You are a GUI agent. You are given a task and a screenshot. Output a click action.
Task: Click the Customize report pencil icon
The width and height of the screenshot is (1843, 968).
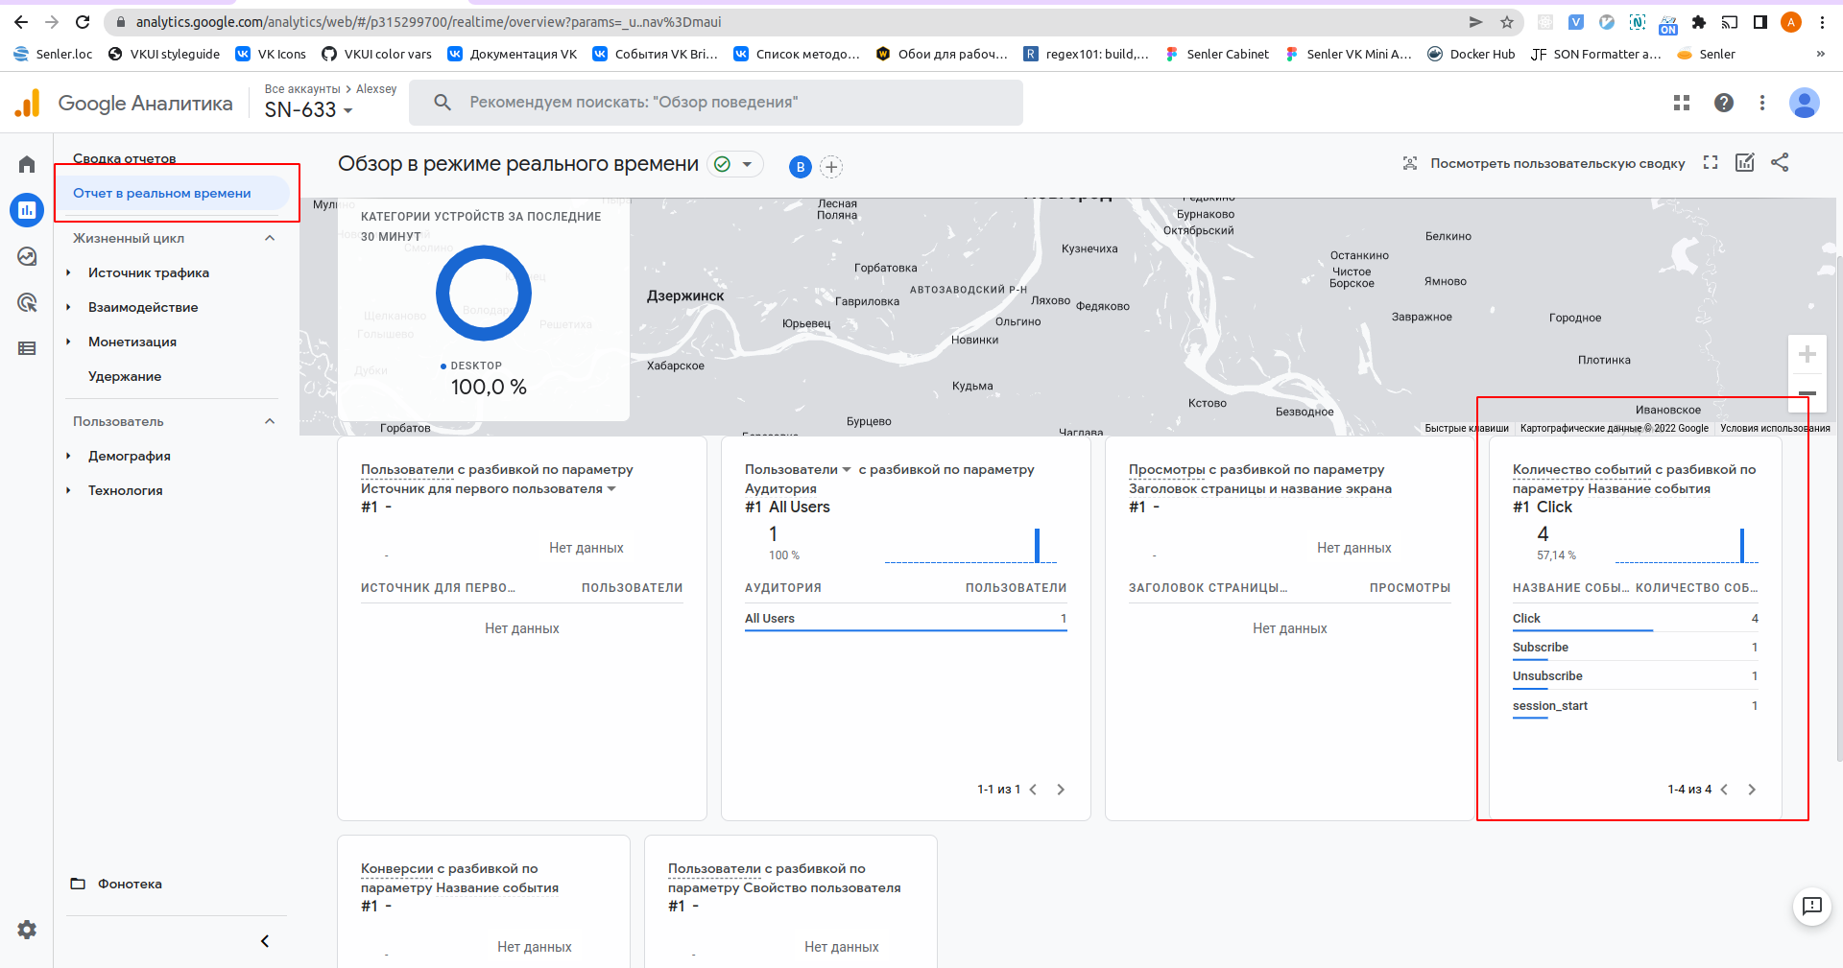coord(1744,163)
